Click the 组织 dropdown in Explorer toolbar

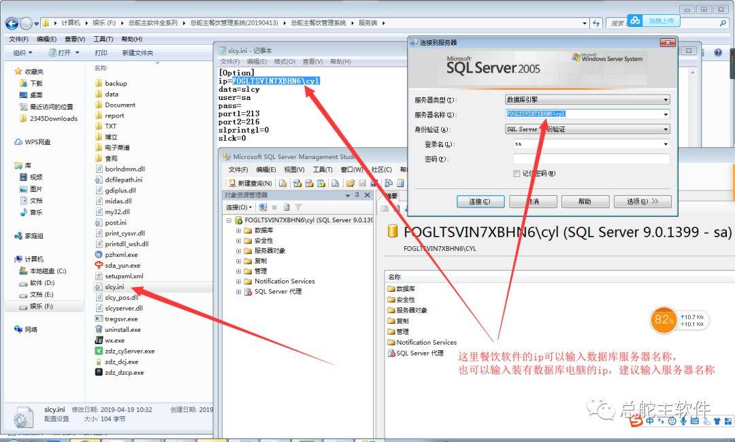coord(22,53)
